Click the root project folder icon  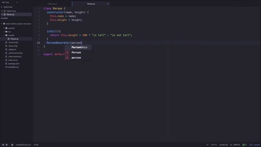coord(4,24)
